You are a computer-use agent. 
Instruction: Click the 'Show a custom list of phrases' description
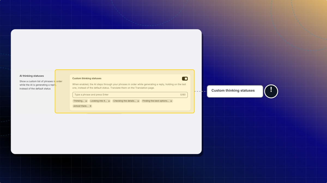pos(41,85)
